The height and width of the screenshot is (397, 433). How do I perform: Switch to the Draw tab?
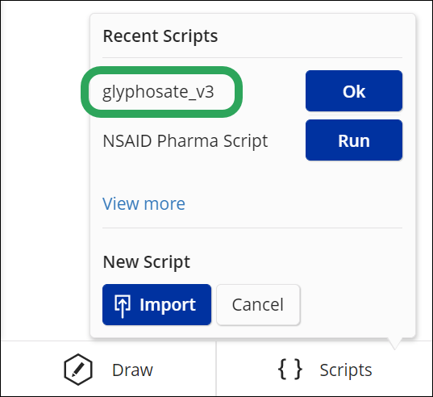point(108,370)
